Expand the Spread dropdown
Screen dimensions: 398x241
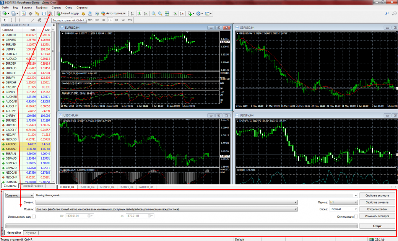(356, 209)
